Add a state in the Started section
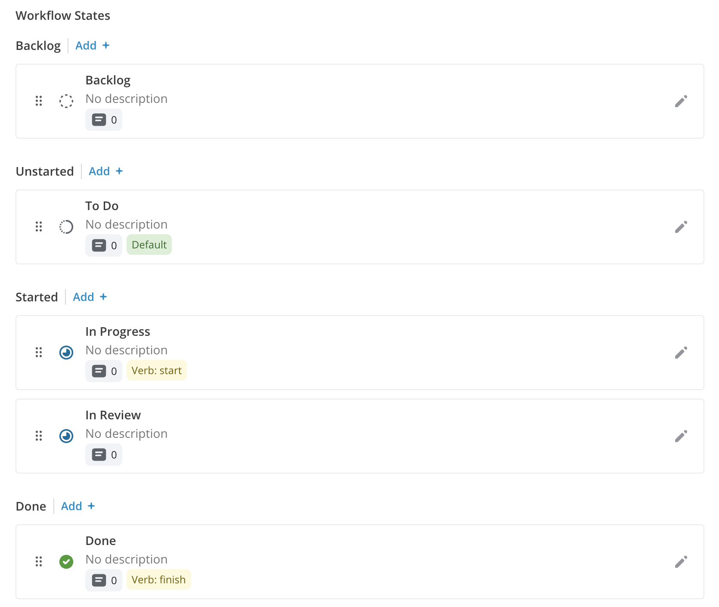The height and width of the screenshot is (607, 719). coord(90,297)
